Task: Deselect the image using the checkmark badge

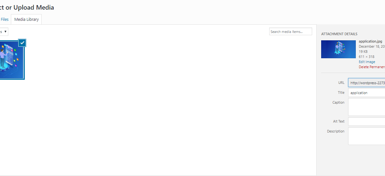Action: (x=22, y=43)
